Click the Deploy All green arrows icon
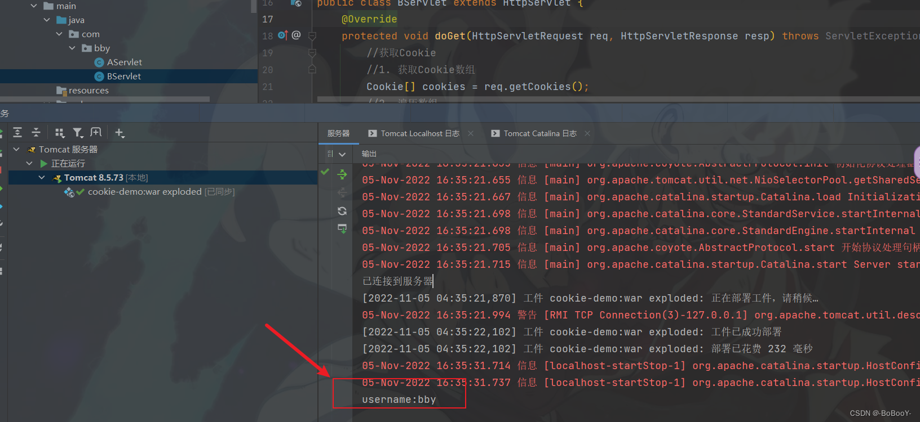This screenshot has height=422, width=920. click(x=342, y=174)
